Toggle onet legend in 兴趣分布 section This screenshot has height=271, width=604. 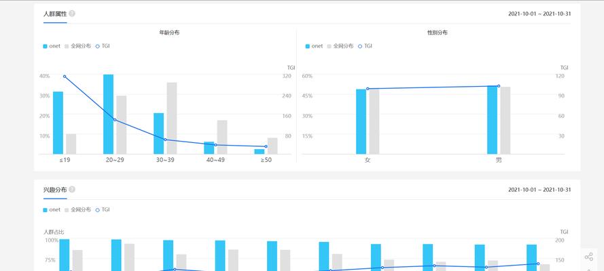pos(52,210)
